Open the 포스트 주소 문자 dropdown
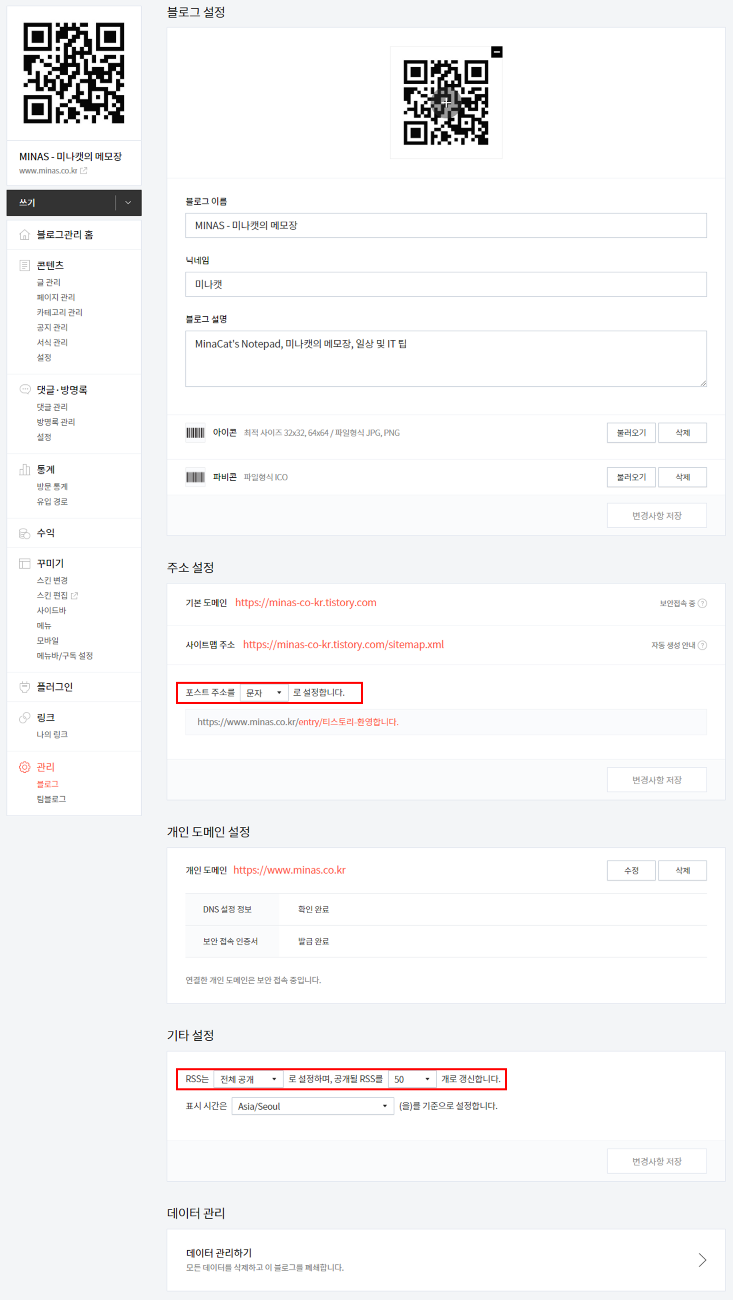Viewport: 733px width, 1300px height. point(264,692)
